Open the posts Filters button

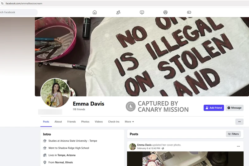click(233, 134)
